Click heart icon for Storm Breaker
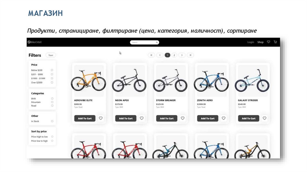 [x=183, y=118]
